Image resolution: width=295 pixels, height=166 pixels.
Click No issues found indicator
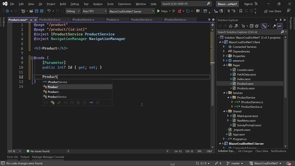pyautogui.click(x=38, y=151)
